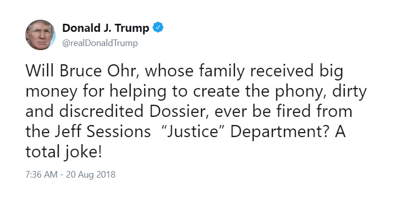Image resolution: width=405 pixels, height=212 pixels.
Task: Click "Jeff Sessions" in the tweet text
Action: tap(103, 132)
